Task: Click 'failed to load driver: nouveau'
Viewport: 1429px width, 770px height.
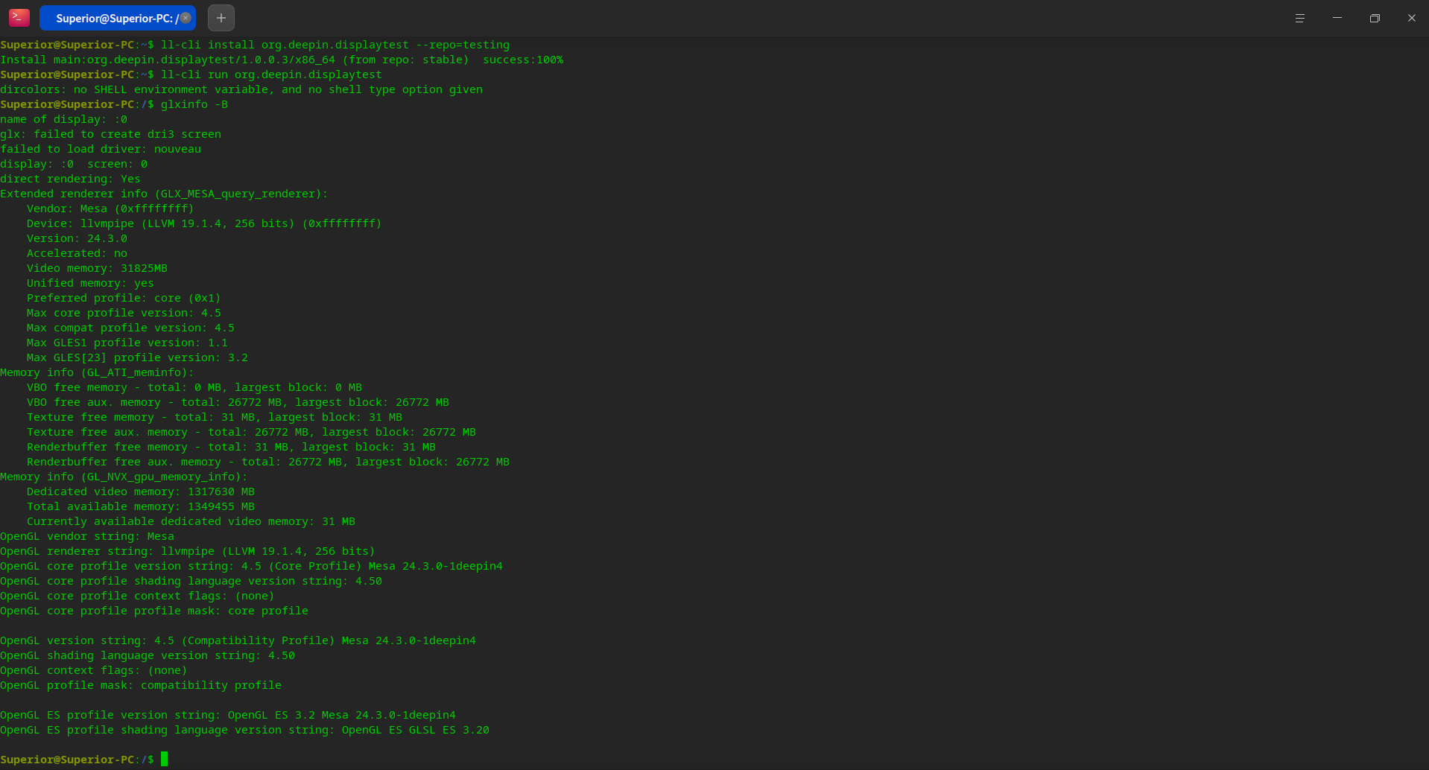Action: (101, 149)
